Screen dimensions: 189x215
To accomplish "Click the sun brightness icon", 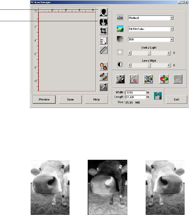I will 120,52.
